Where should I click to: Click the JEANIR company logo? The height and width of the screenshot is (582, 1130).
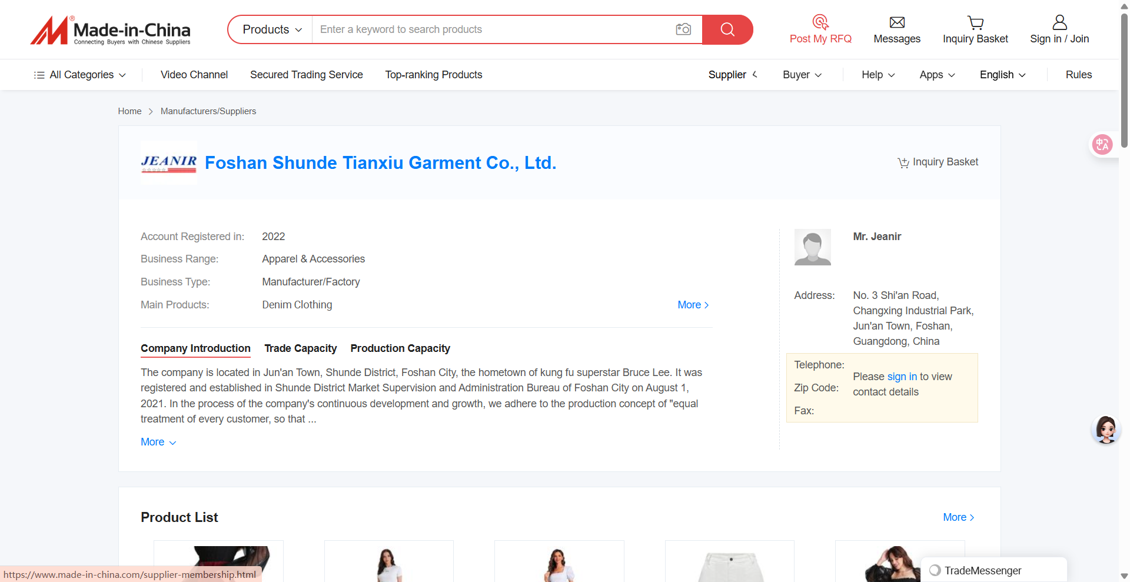(x=169, y=163)
